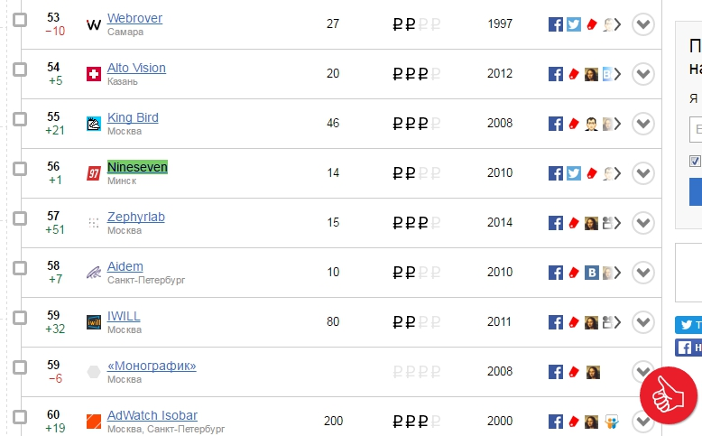The height and width of the screenshot is (436, 702).
Task: Tick the checkbox for King Bird
Action: pos(20,119)
